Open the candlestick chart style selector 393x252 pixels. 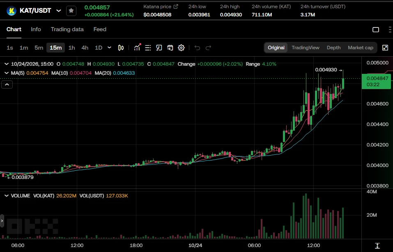(x=121, y=48)
